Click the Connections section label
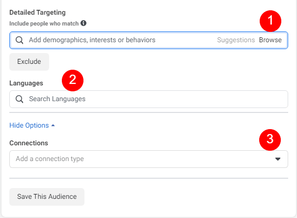Viewport: 297px width, 218px height. pos(28,143)
